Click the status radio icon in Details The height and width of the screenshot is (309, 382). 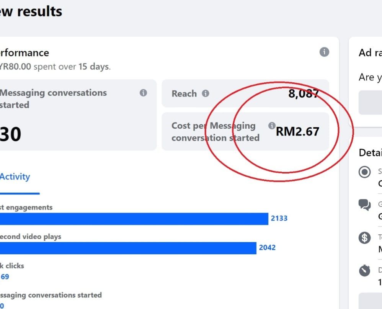364,172
